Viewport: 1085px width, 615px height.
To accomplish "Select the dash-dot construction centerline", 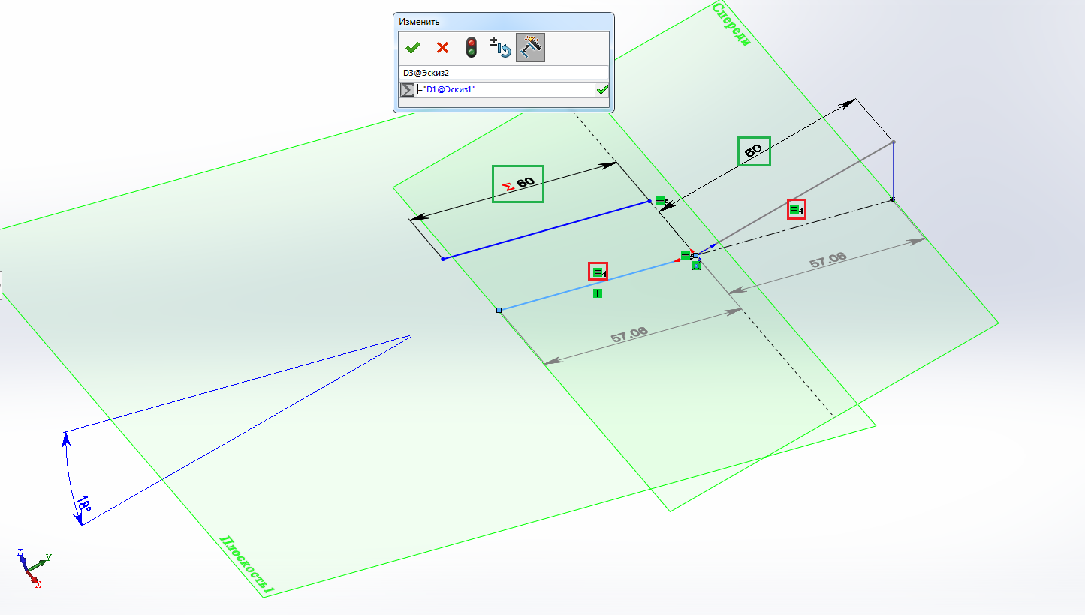I will pos(794,227).
